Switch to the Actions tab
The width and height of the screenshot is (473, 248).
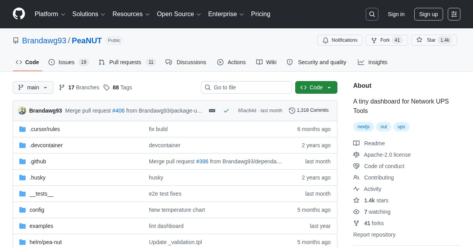click(231, 62)
